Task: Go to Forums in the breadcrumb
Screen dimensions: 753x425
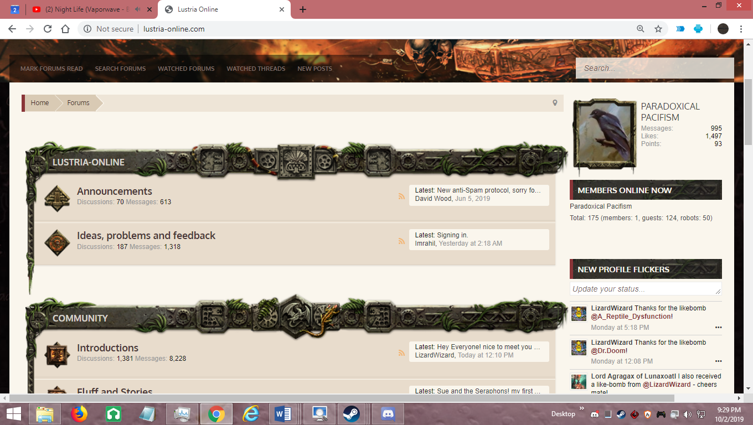Action: click(78, 103)
